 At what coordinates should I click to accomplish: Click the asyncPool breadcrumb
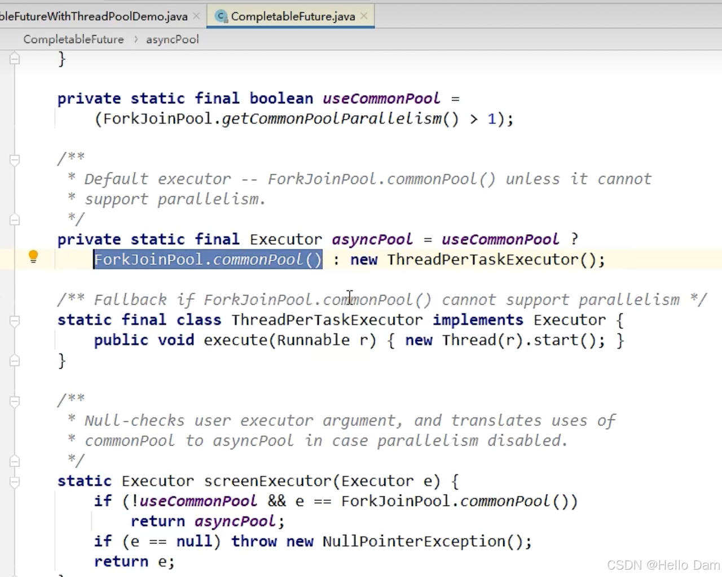[172, 39]
